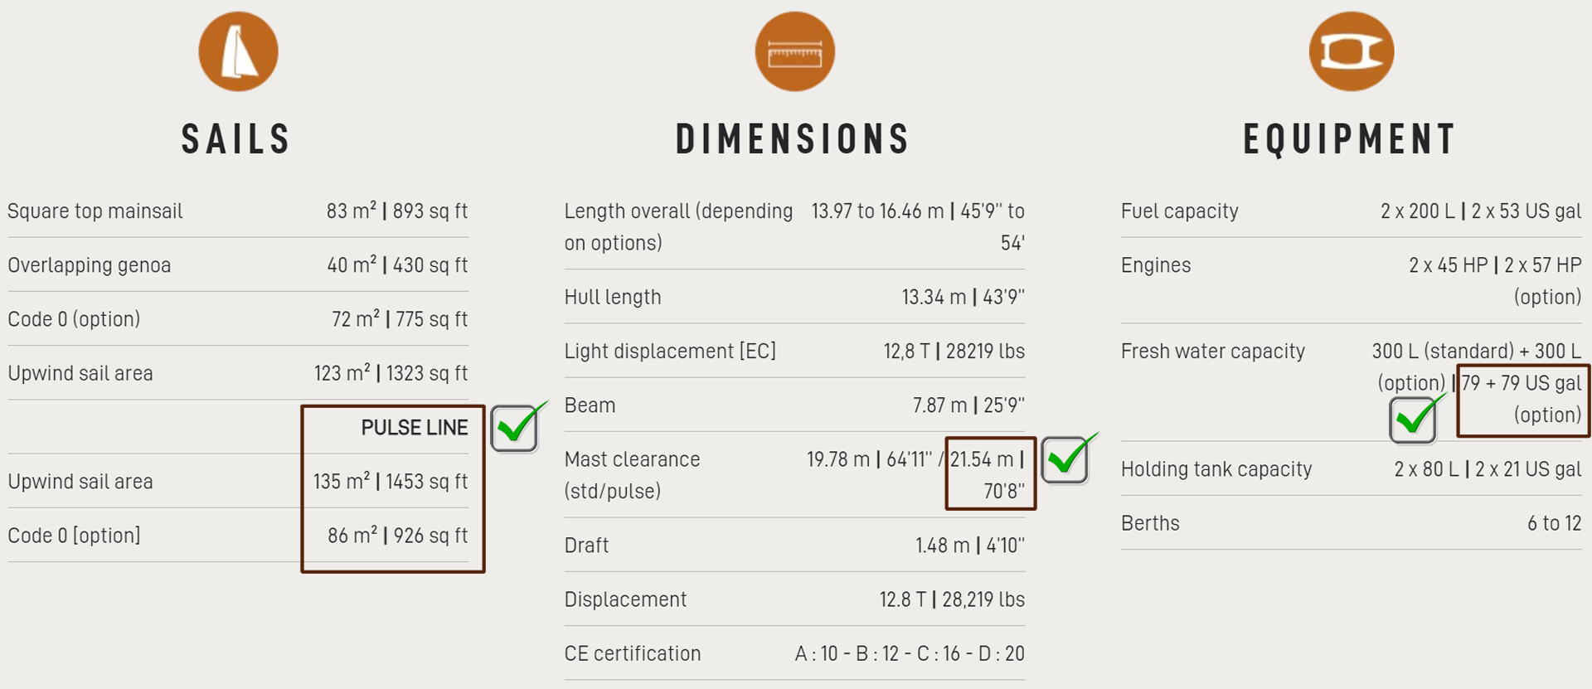Click the orange ruler icon above Dimensions
The height and width of the screenshot is (689, 1592).
(x=794, y=51)
